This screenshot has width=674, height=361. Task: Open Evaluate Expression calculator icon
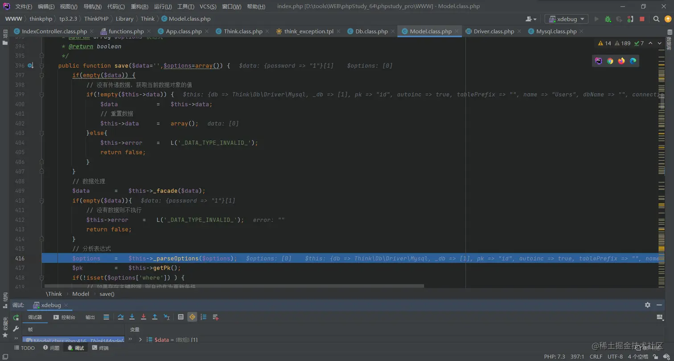[181, 317]
